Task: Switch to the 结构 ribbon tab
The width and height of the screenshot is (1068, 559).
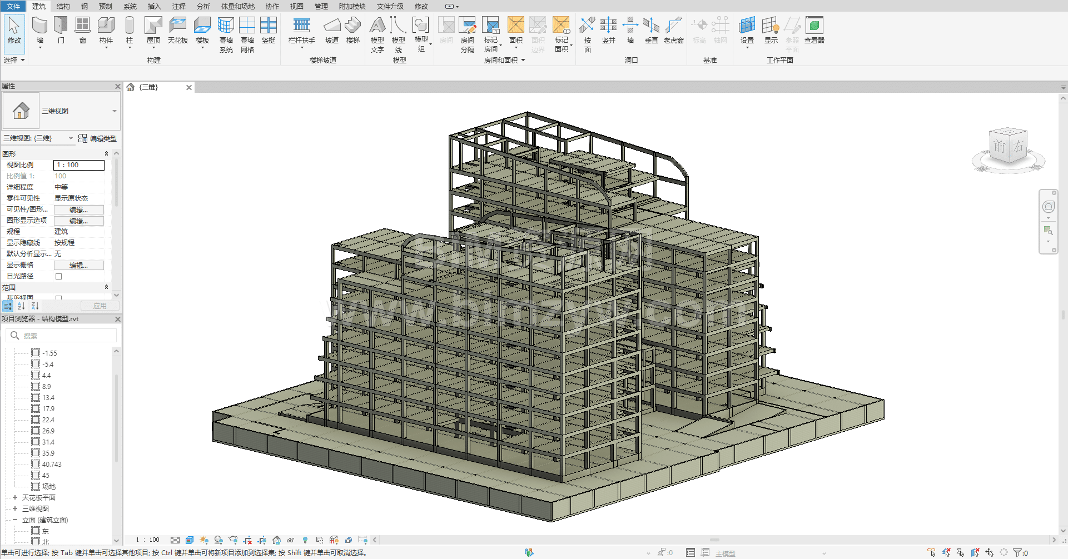Action: (x=63, y=6)
